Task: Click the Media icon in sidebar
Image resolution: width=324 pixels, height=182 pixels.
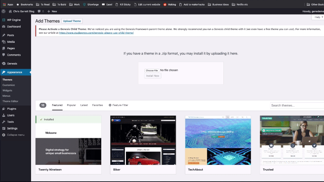Action: [x=4, y=42]
